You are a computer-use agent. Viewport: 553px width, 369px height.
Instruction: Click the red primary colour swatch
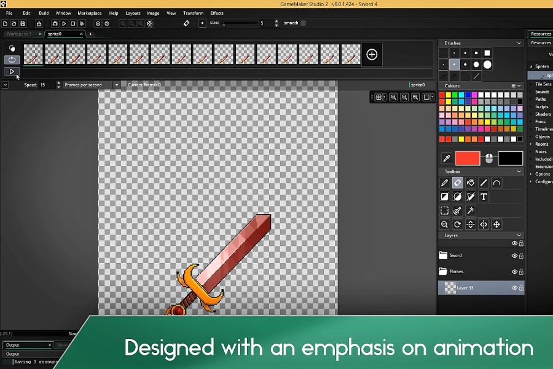468,159
